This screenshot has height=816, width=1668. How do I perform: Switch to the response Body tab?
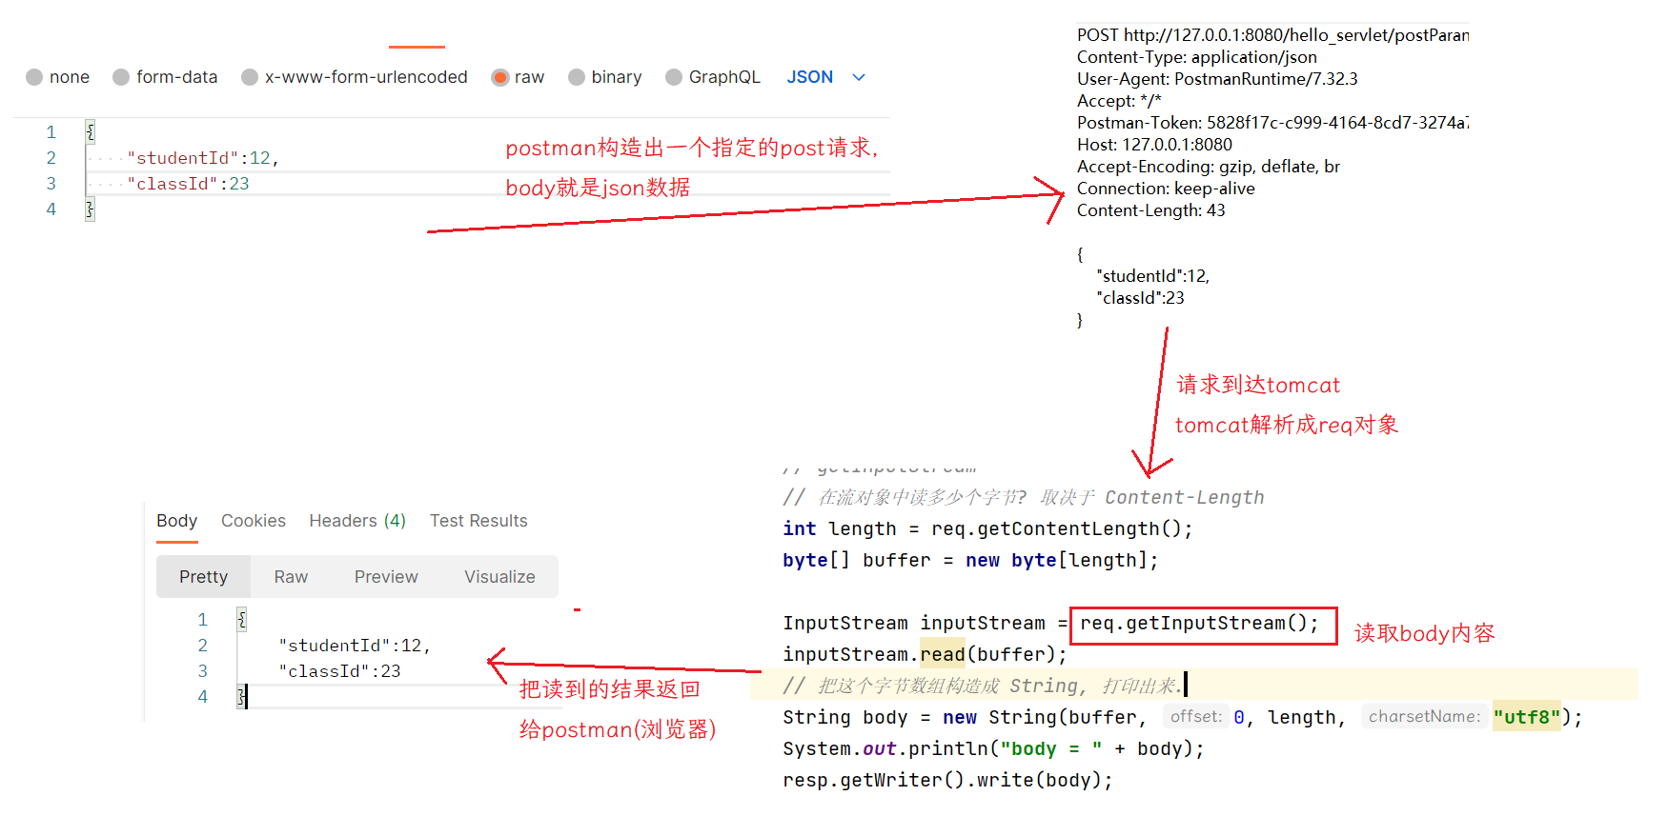click(177, 521)
